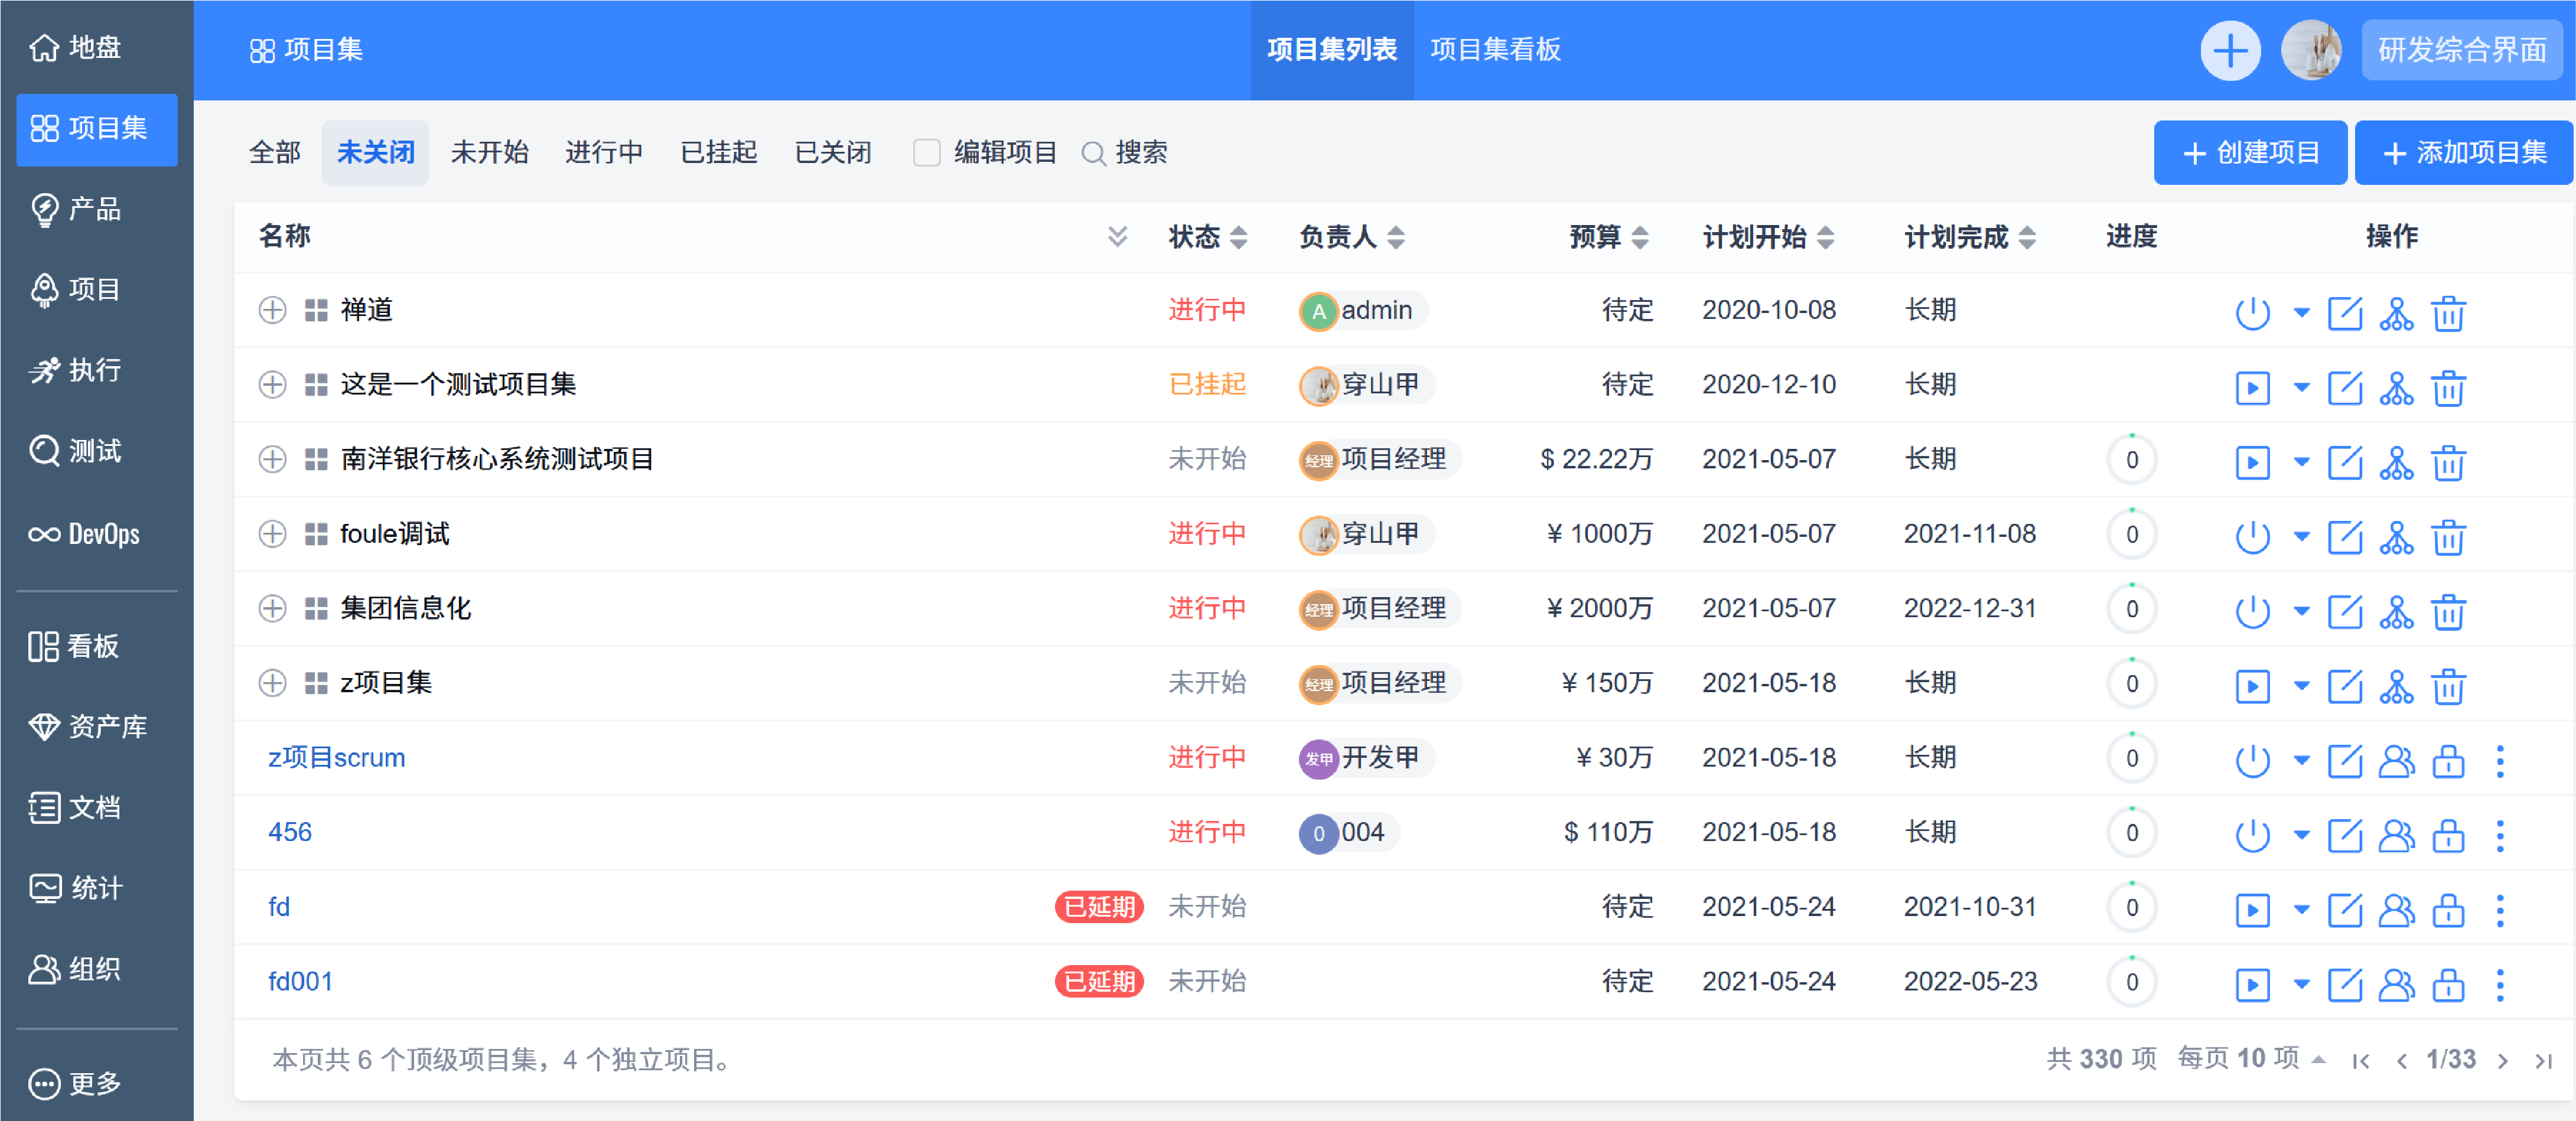This screenshot has height=1121, width=2576.
Task: Expand the 南洋银行核心系统测试项目 row
Action: tap(272, 459)
